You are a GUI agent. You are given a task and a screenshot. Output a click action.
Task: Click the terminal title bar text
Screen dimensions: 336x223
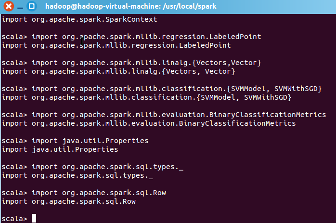[130, 7]
